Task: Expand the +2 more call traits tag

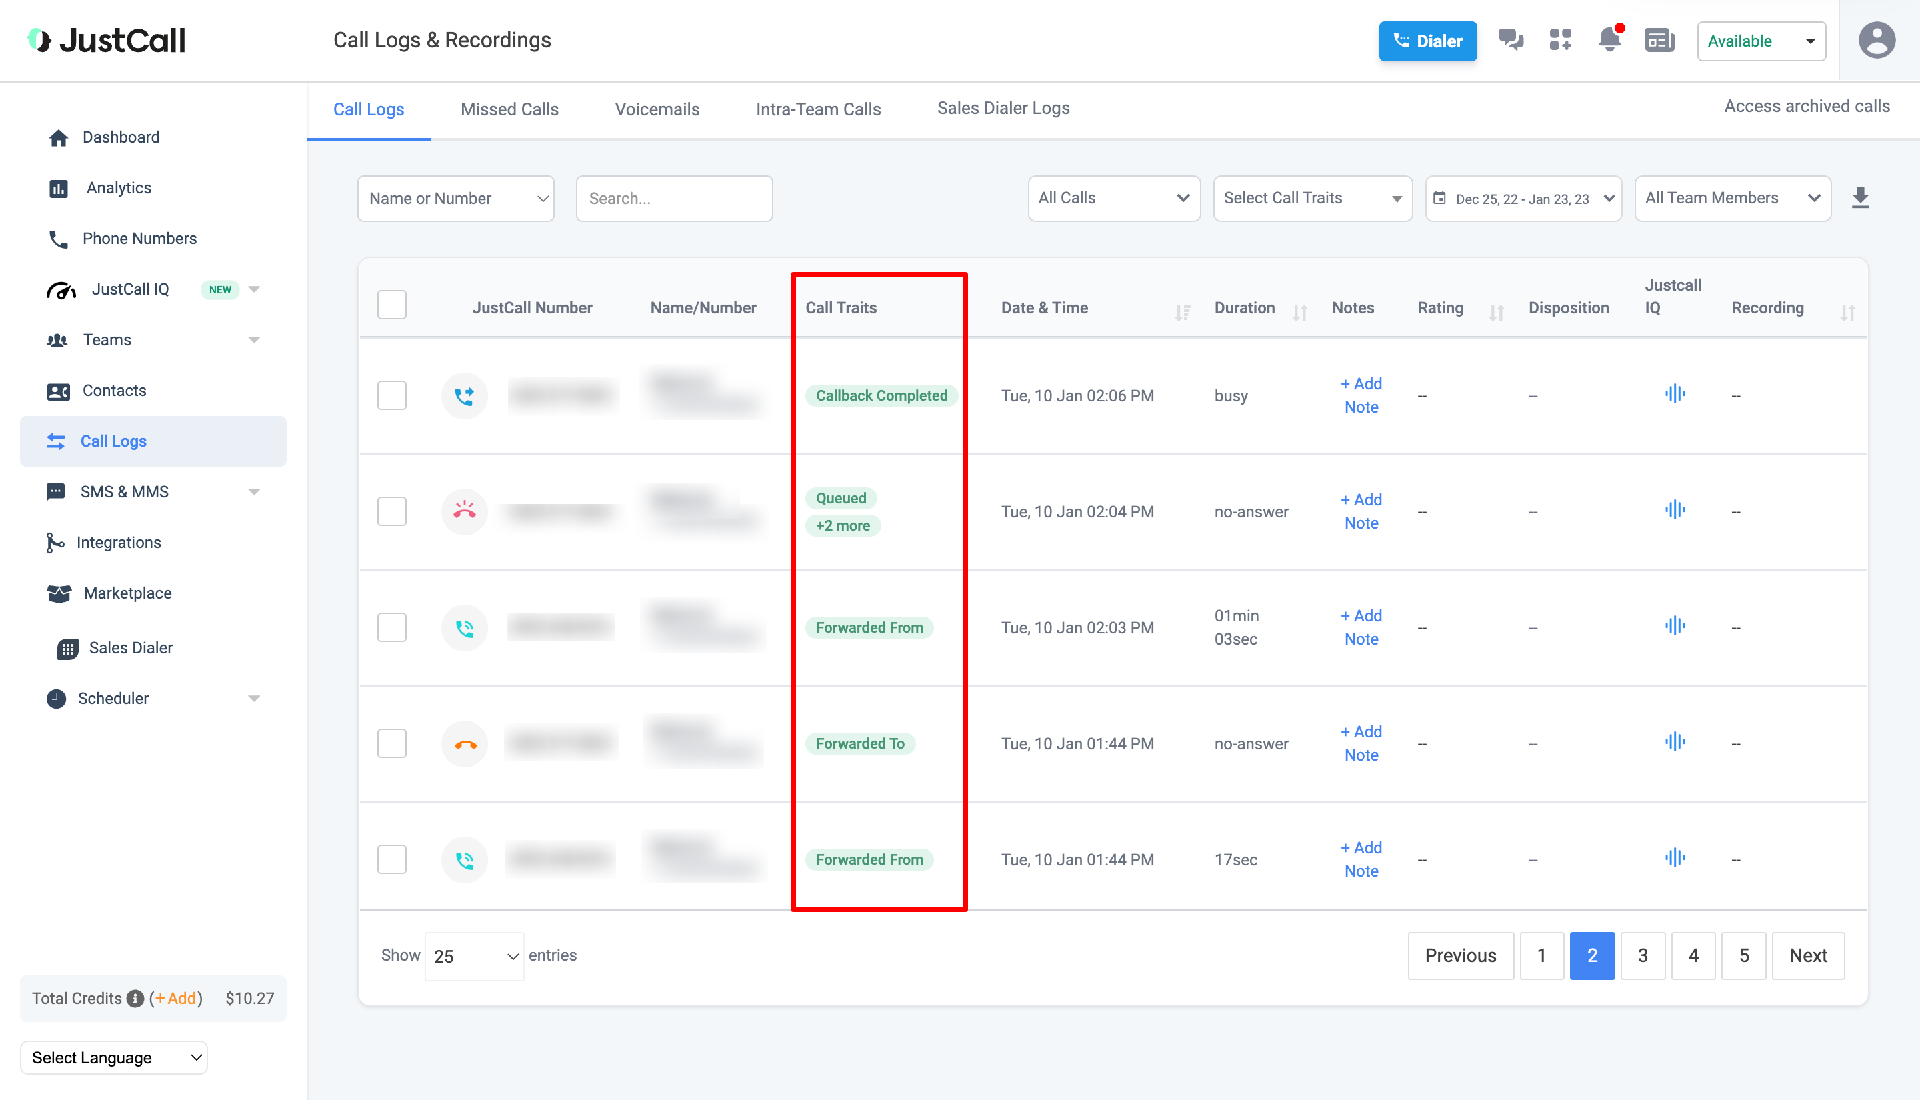Action: 843,525
